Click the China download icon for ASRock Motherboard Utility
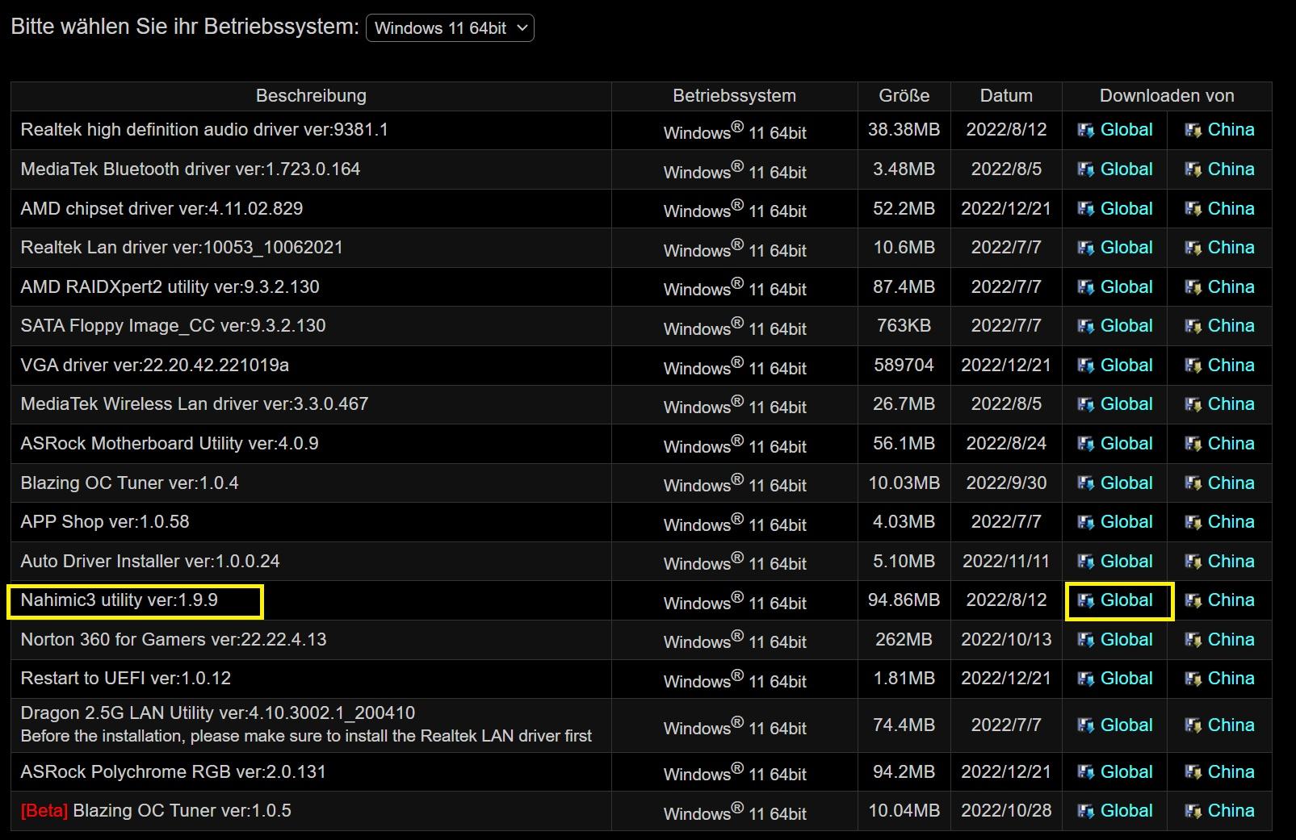1296x840 pixels. coord(1193,445)
